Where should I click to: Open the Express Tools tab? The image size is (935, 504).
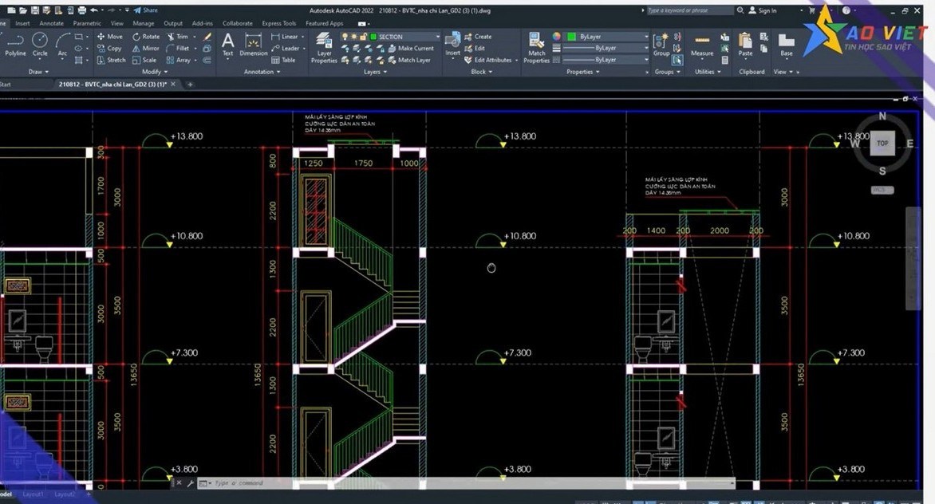tap(278, 23)
